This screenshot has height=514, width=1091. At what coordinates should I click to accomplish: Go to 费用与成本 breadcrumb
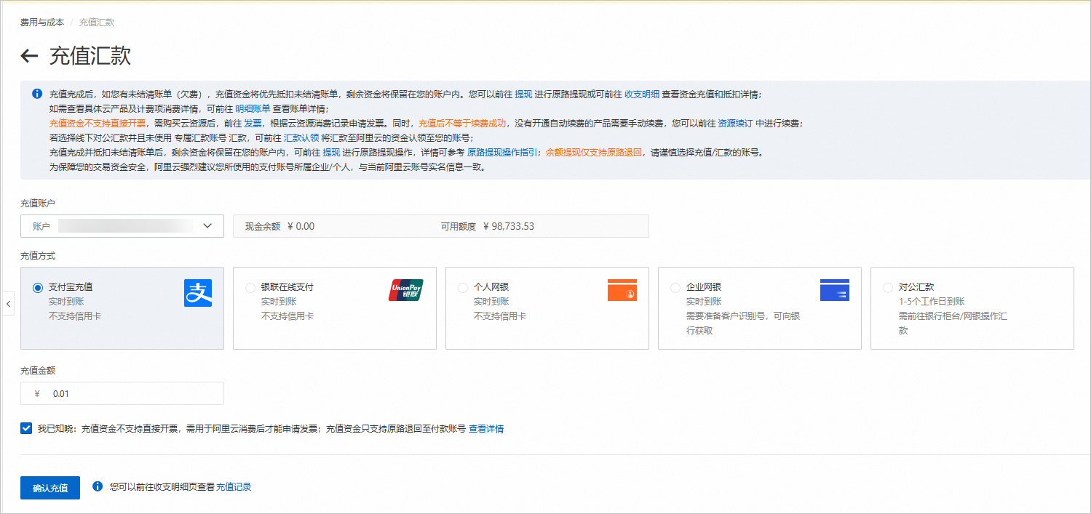coord(42,23)
